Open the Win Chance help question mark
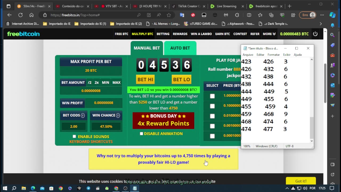341x192 pixels. [x=118, y=115]
